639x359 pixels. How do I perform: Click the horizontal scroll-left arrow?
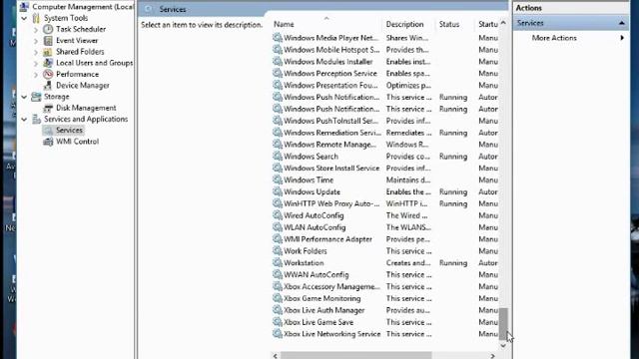point(276,356)
